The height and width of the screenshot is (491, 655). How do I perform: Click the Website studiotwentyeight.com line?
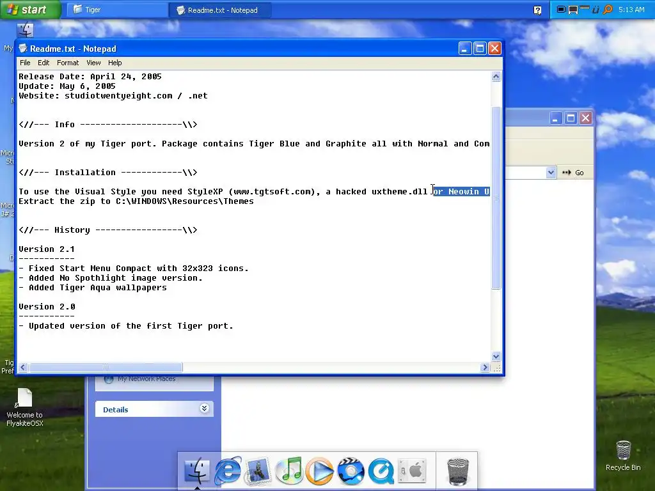click(x=113, y=96)
